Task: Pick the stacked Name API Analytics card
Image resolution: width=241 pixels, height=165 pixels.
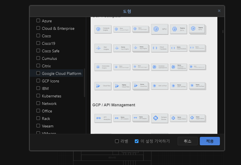Action: pos(141,118)
